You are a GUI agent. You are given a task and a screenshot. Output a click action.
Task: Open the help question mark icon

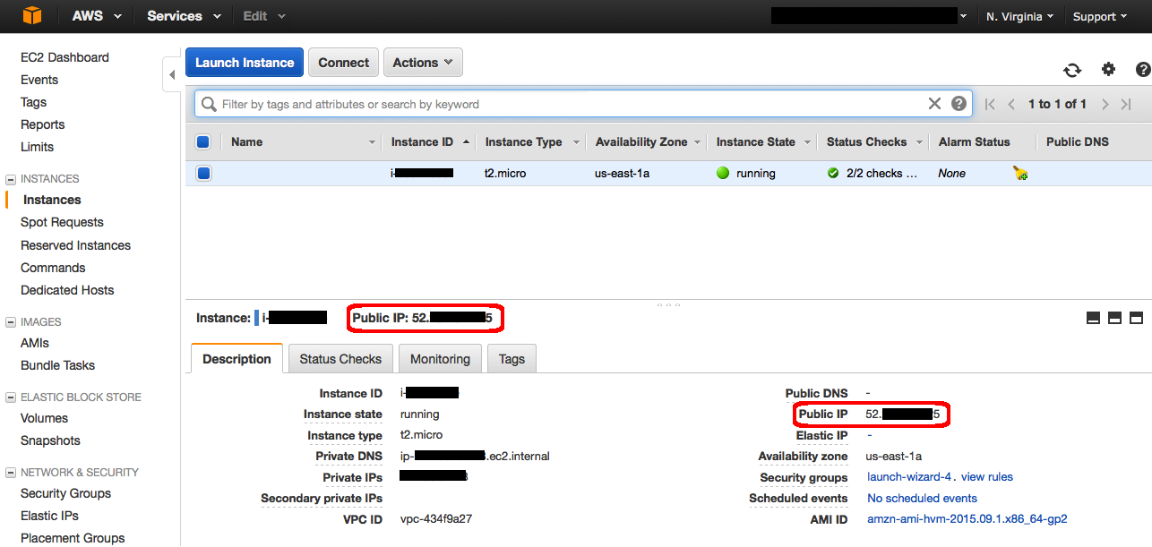tap(1142, 69)
